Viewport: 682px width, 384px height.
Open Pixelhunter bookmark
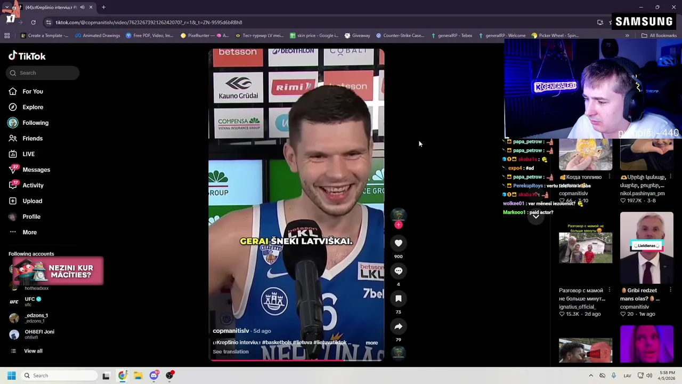[205, 36]
